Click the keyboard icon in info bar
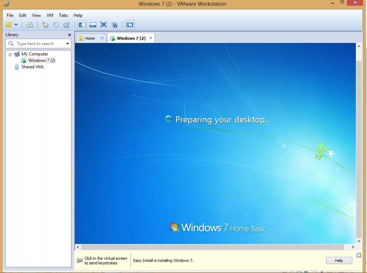This screenshot has height=273, width=367. (80, 260)
